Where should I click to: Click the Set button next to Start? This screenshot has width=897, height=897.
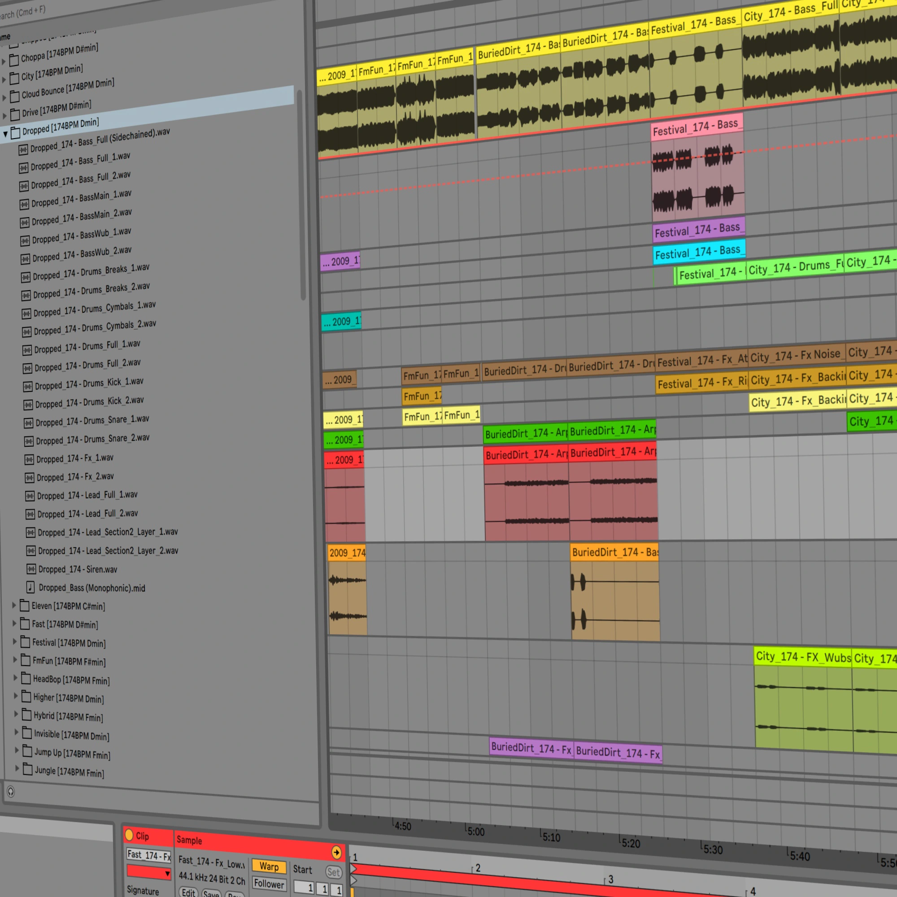(333, 872)
